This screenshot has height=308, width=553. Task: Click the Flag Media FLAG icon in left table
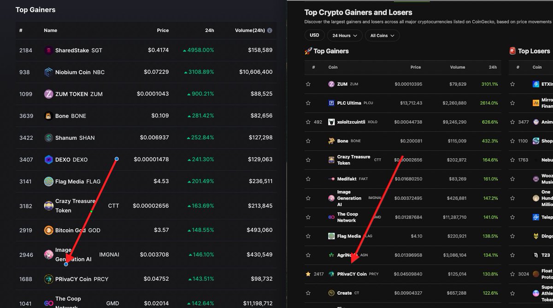48,182
